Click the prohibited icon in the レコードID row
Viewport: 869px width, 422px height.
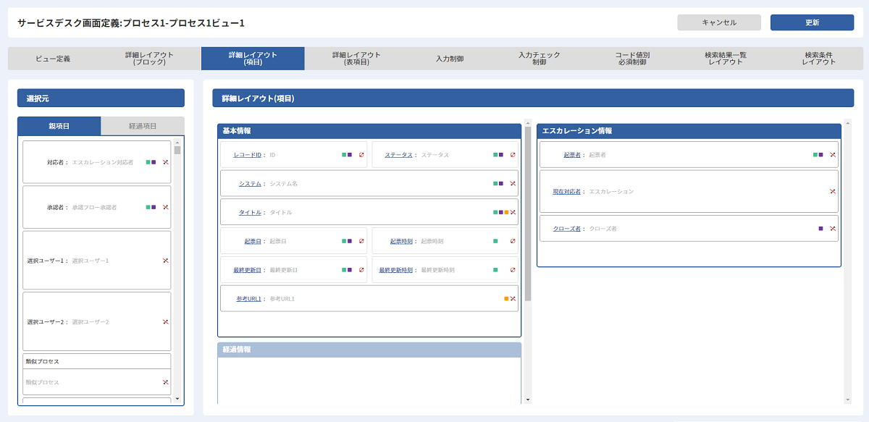click(361, 155)
